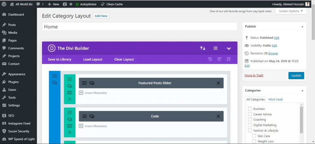The height and width of the screenshot is (144, 315).
Task: Click the Divi portability arrows icon
Action: pyautogui.click(x=203, y=48)
